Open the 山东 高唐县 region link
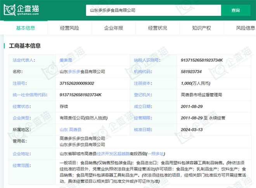This screenshot has height=188, width=256. tap(71, 130)
